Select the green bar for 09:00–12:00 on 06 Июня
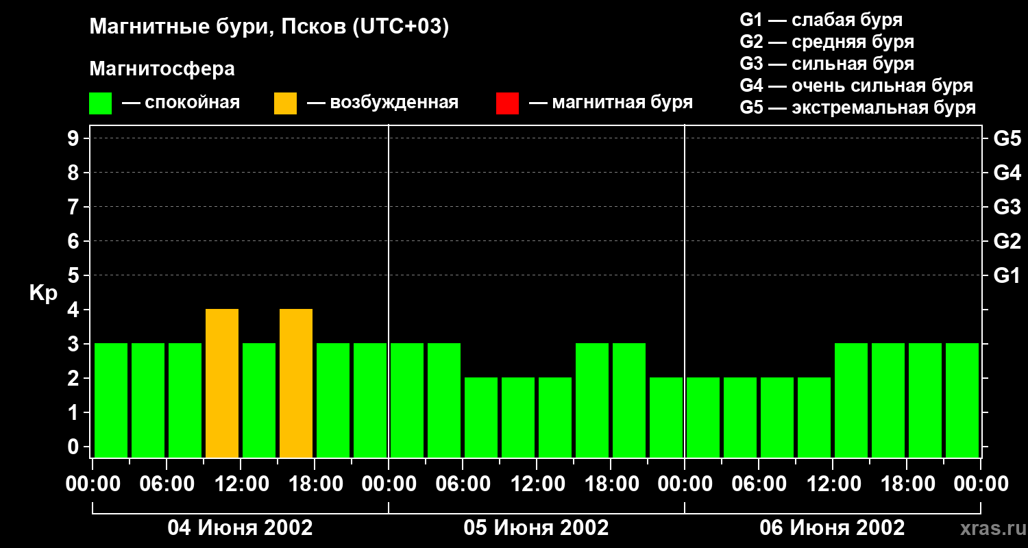Image resolution: width=1028 pixels, height=548 pixels. [814, 417]
